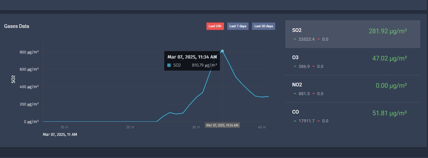Click the 11:34 AM x-axis marker label

[x=222, y=125]
